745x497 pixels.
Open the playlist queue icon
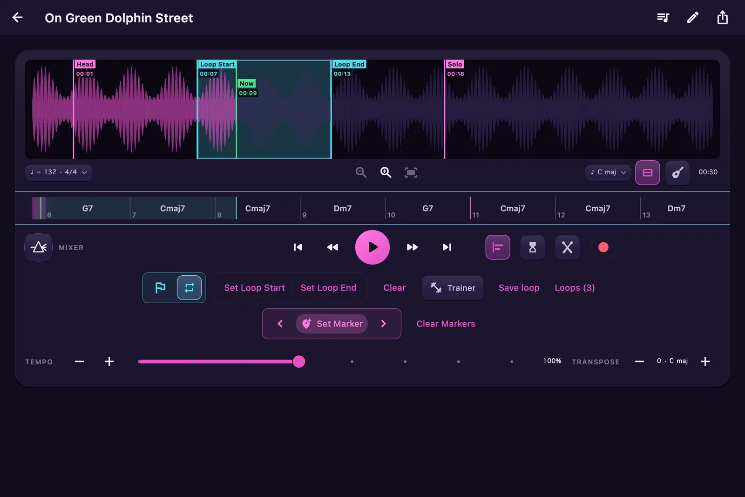(x=663, y=18)
